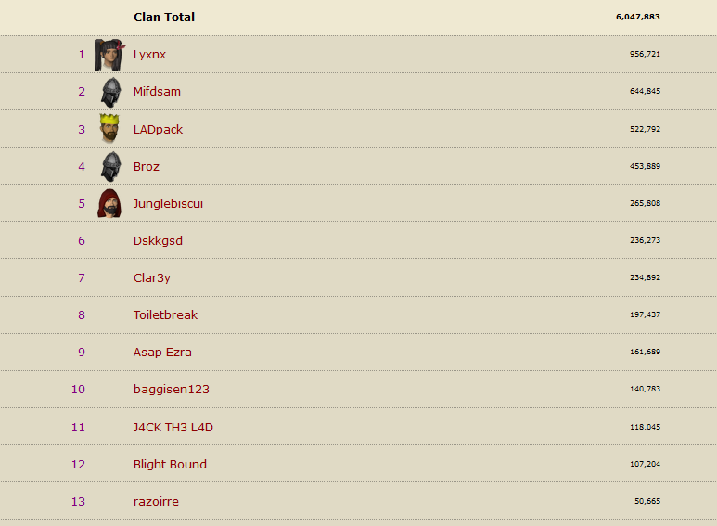The height and width of the screenshot is (526, 717).
Task: Click Junglebiscui's red hooded avatar icon
Action: click(x=109, y=203)
